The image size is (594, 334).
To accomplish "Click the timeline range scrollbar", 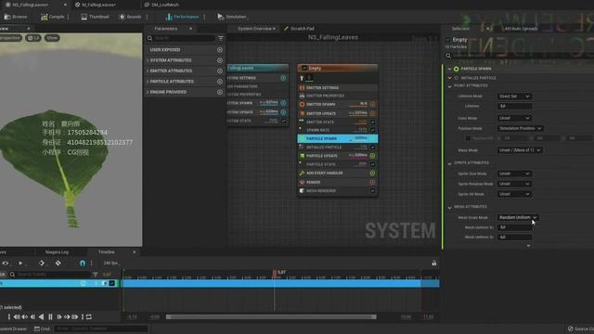I will (271, 317).
